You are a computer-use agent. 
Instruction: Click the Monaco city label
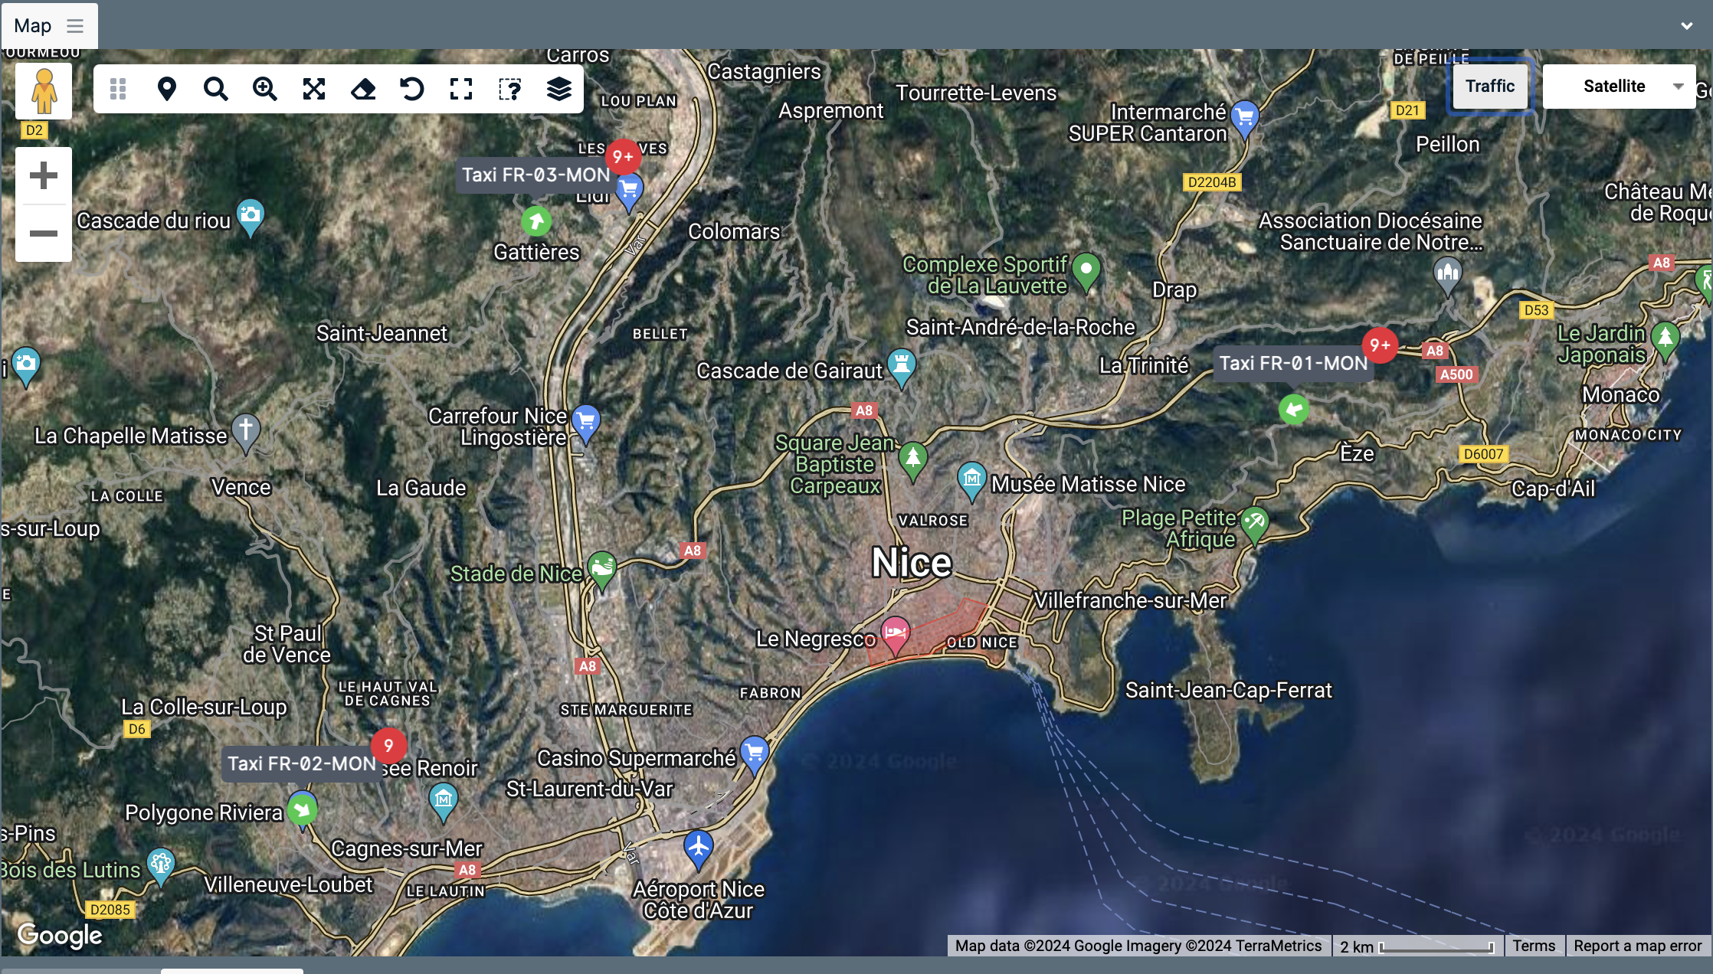(1621, 395)
